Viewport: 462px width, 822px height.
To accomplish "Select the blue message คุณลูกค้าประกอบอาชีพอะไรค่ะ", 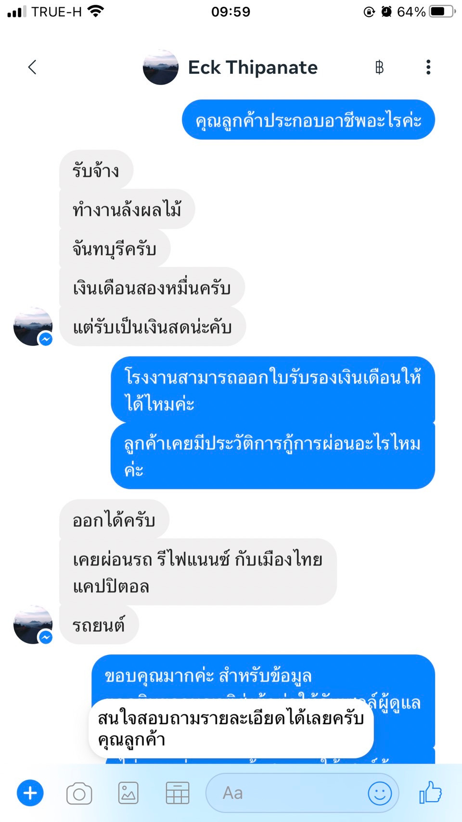I will (x=308, y=120).
